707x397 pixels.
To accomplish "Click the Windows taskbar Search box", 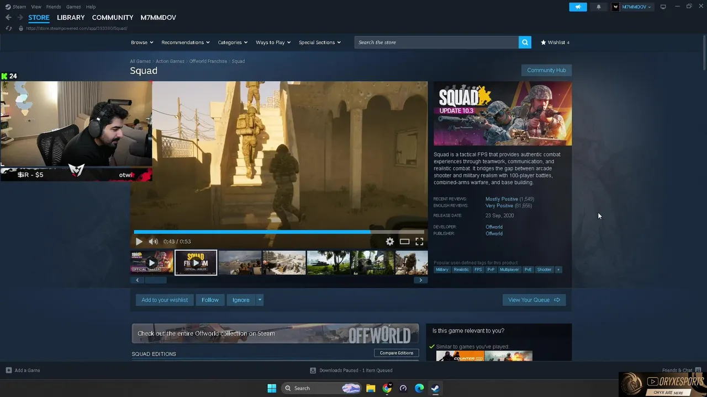I will 321,388.
